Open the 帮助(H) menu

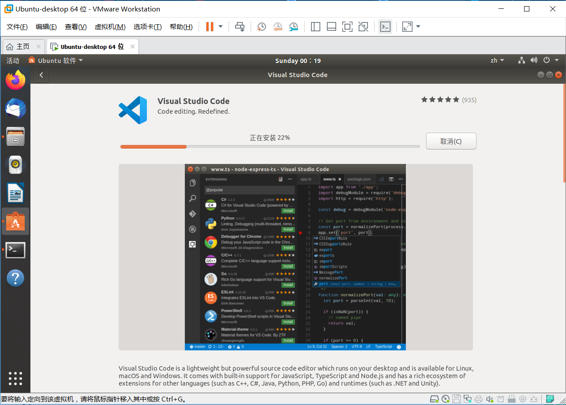(x=181, y=27)
